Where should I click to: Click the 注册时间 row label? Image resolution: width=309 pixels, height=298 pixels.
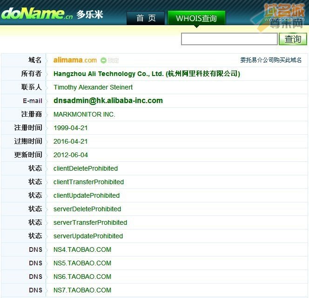tap(28, 128)
